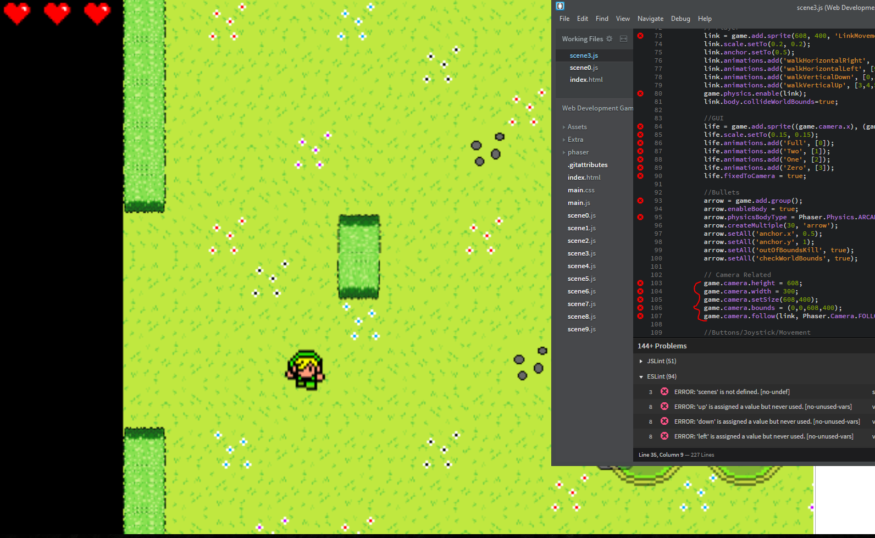Click line number 100 in the gutter
875x538 pixels.
coord(656,258)
